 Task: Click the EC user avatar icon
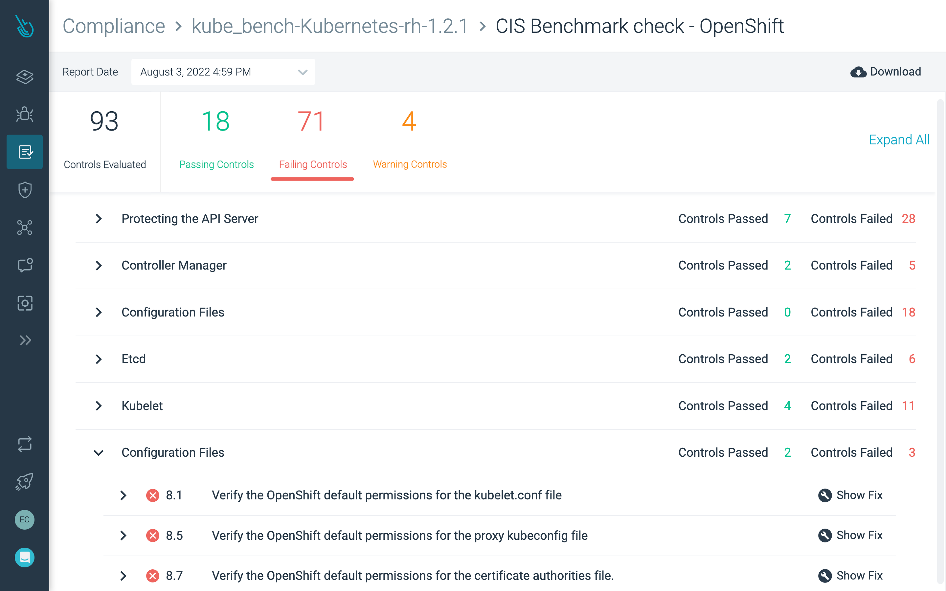pos(25,520)
